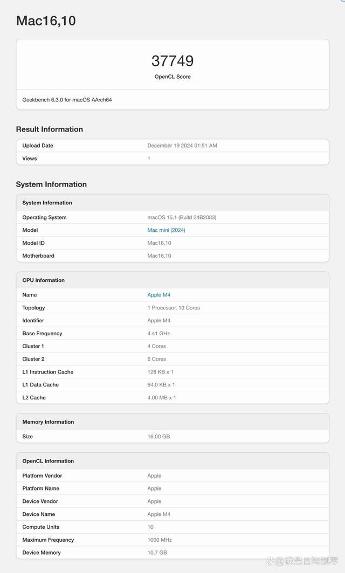Click the L1 Instruction Cache row label
The width and height of the screenshot is (345, 573).
tap(48, 372)
